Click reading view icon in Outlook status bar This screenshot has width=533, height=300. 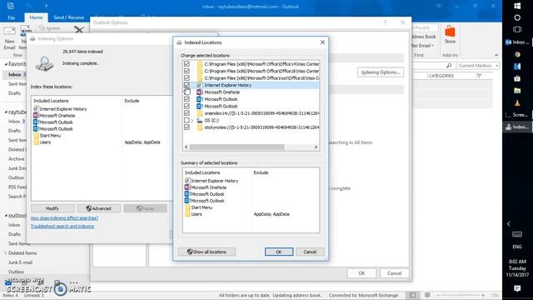(427, 295)
